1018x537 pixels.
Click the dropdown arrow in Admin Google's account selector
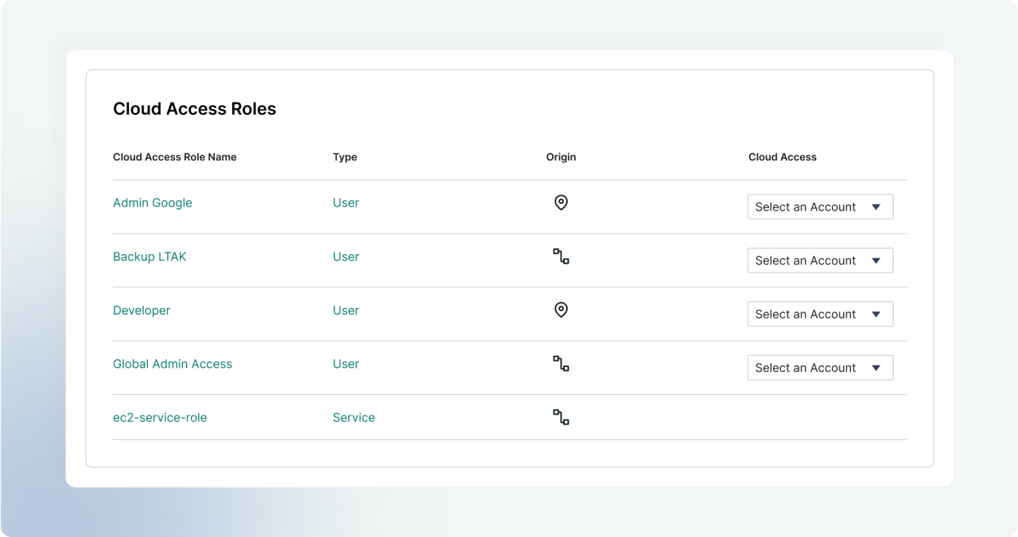point(877,207)
